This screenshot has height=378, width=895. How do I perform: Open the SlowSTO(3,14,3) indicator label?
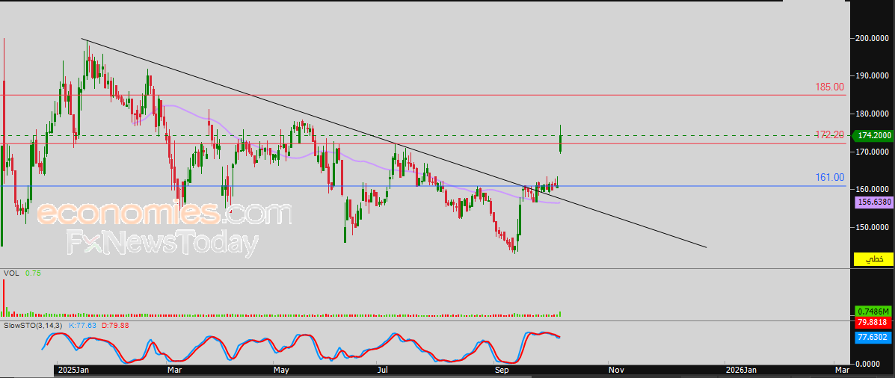coord(33,326)
